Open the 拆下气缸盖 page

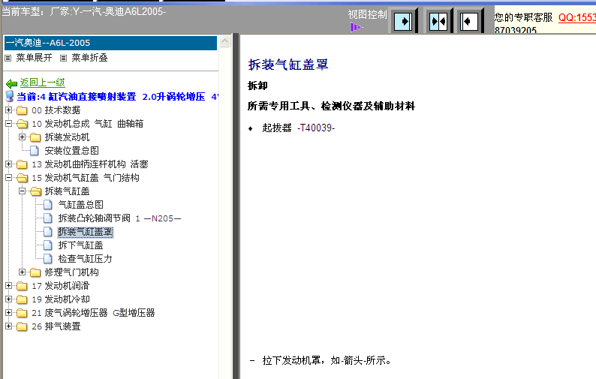[x=80, y=245]
